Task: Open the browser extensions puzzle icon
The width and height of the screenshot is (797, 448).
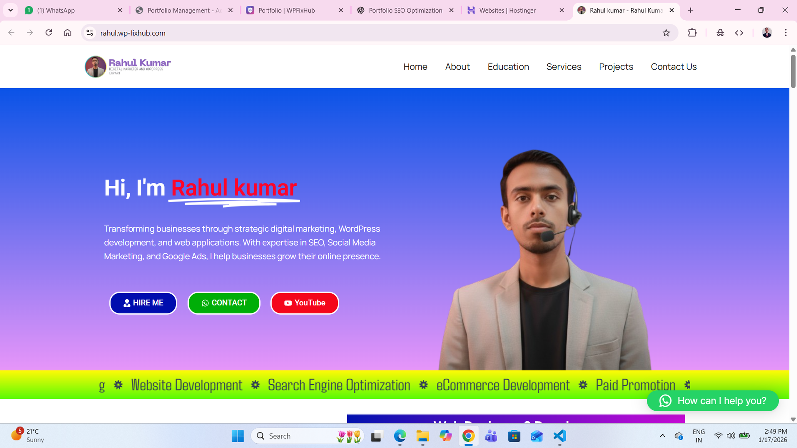Action: [692, 33]
